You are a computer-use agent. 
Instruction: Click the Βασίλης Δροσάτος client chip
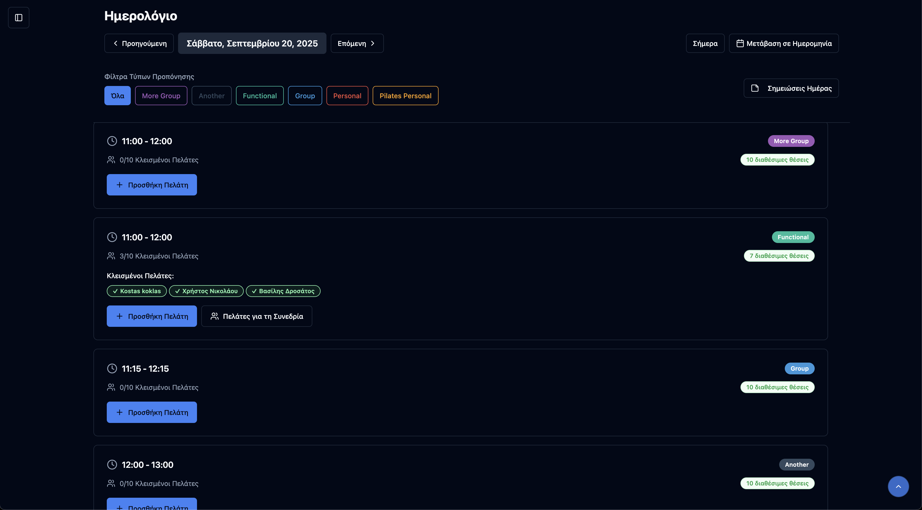[283, 291]
